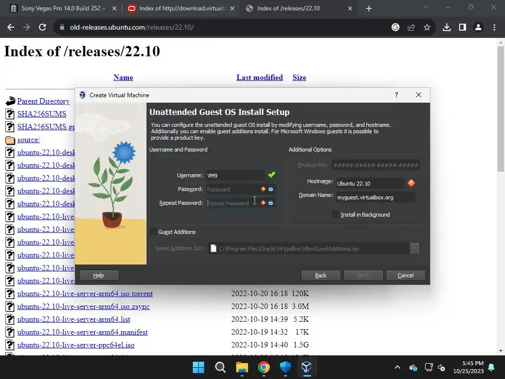Click the share page icon
This screenshot has width=505, height=379.
coord(411,28)
